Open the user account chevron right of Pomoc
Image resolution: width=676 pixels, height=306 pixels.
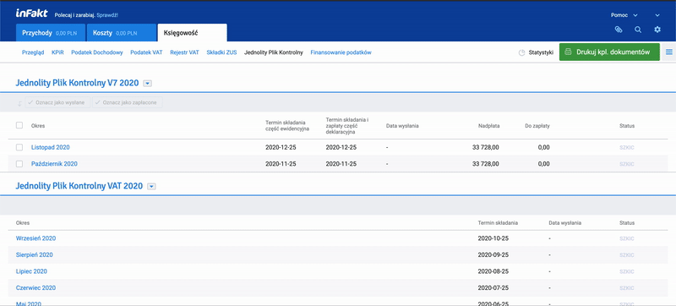click(x=657, y=15)
